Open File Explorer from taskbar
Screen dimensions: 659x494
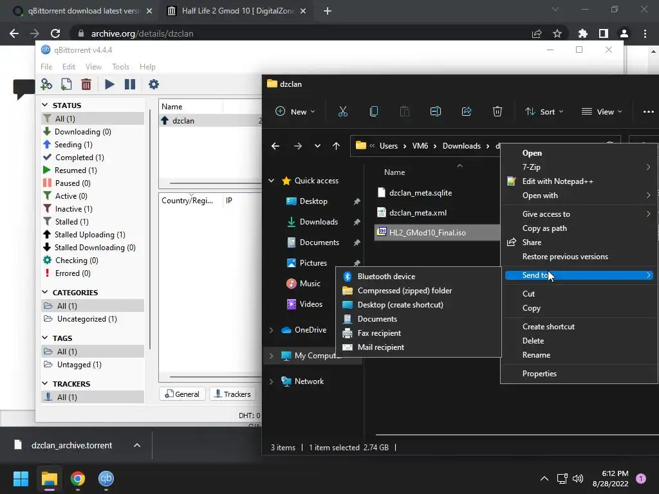tap(49, 479)
